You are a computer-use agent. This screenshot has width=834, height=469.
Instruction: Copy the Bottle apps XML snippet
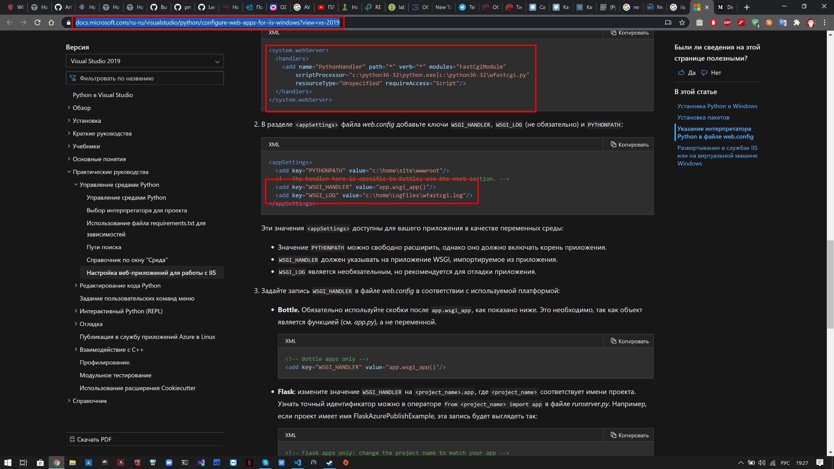tap(629, 341)
